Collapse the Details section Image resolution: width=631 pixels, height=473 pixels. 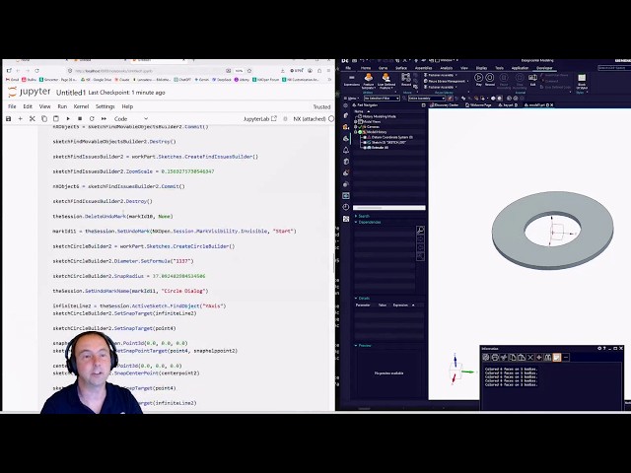pyautogui.click(x=356, y=298)
